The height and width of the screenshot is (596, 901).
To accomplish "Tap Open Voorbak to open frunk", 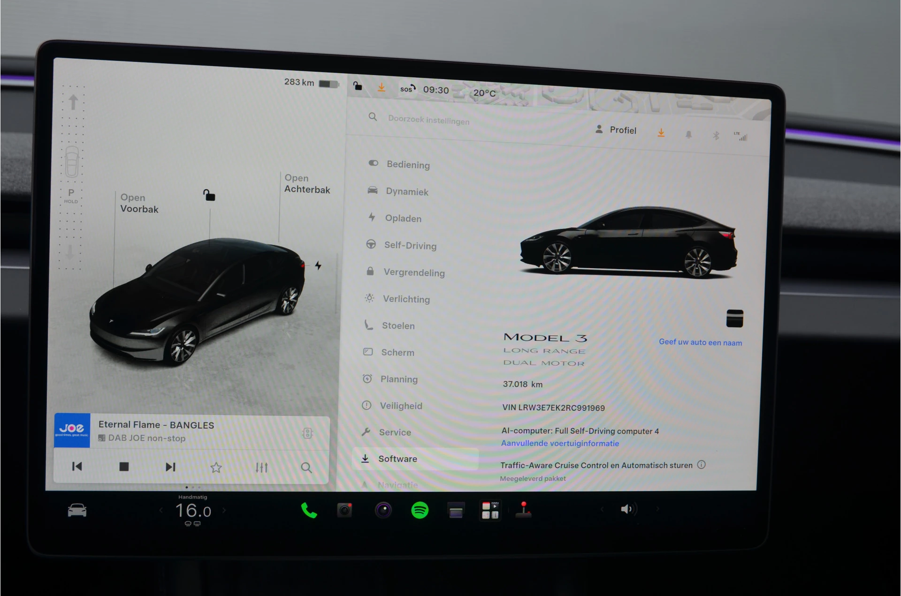I will click(x=139, y=203).
